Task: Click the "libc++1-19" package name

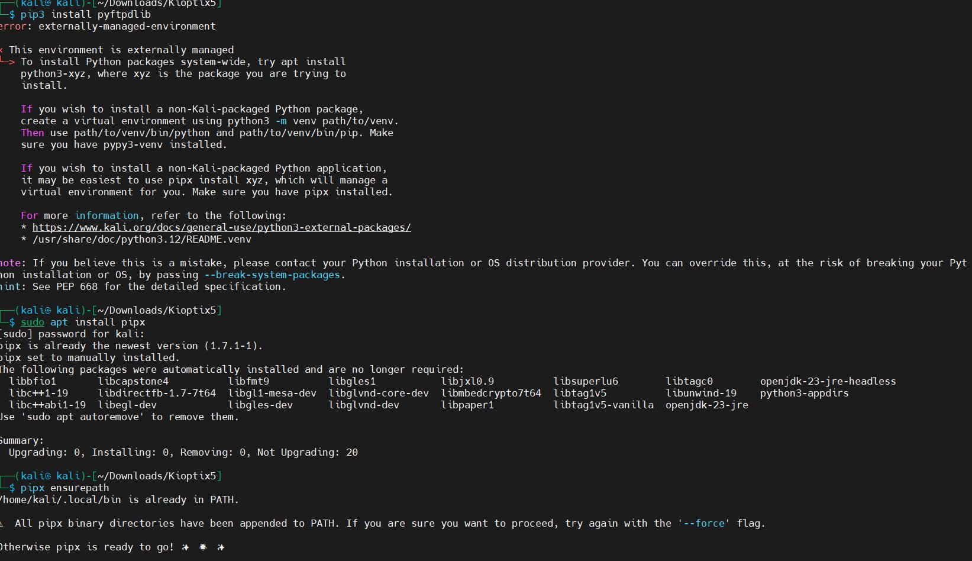Action: (38, 393)
